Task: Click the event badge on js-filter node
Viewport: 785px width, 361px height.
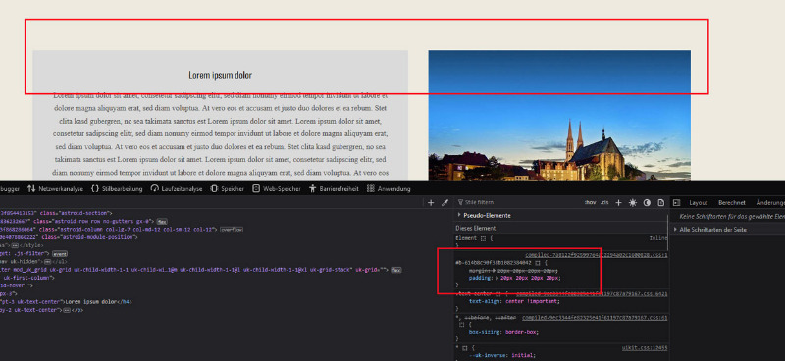Action: tap(60, 254)
